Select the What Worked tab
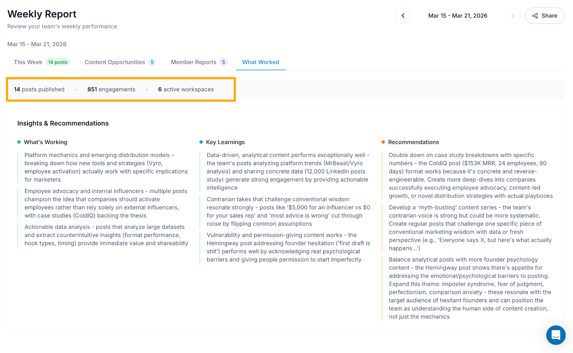Screen dimensions: 573x353 point(261,62)
